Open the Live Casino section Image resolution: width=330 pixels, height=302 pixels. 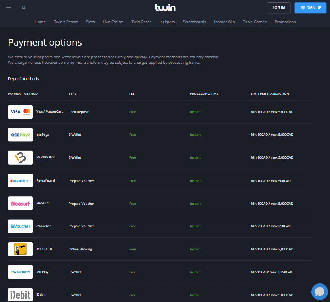[113, 22]
